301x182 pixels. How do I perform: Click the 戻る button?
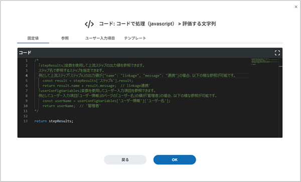[125, 160]
